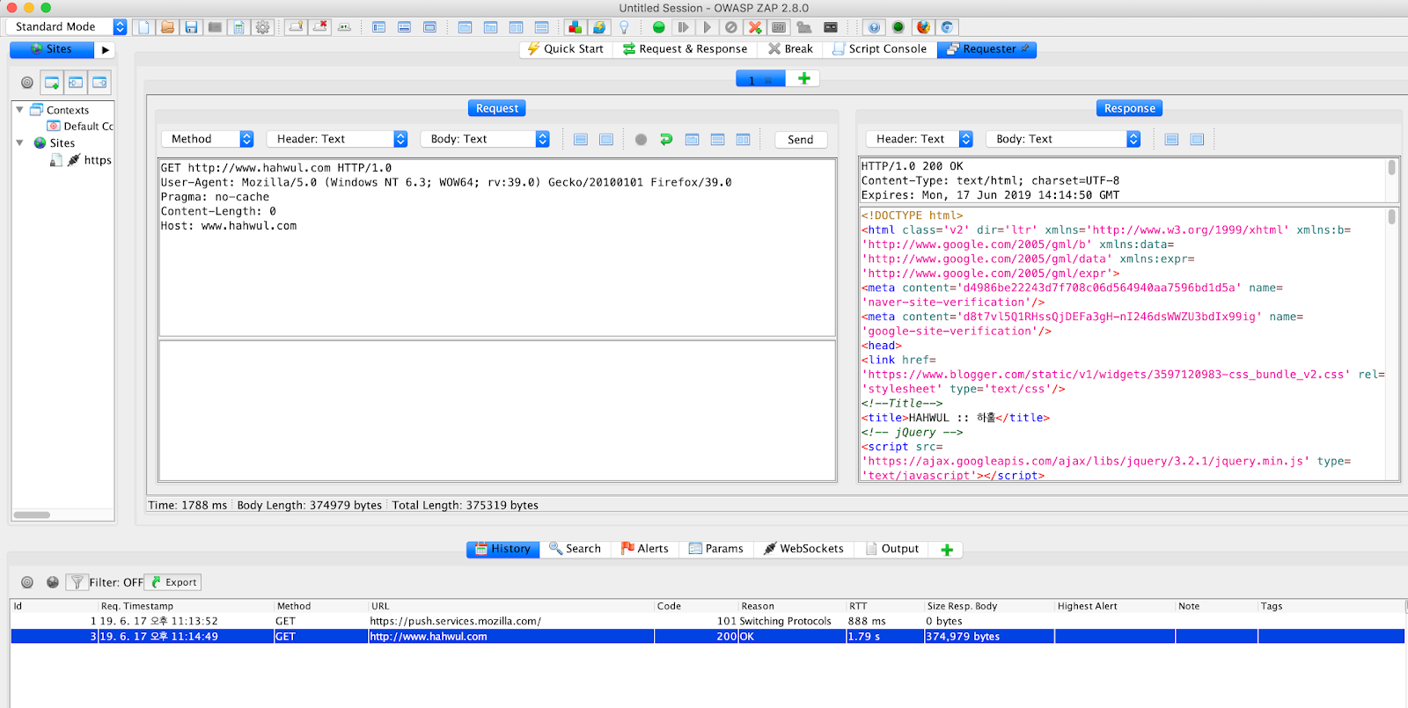Open the request Body: Text dropdown
Image resolution: width=1408 pixels, height=708 pixels.
point(485,139)
